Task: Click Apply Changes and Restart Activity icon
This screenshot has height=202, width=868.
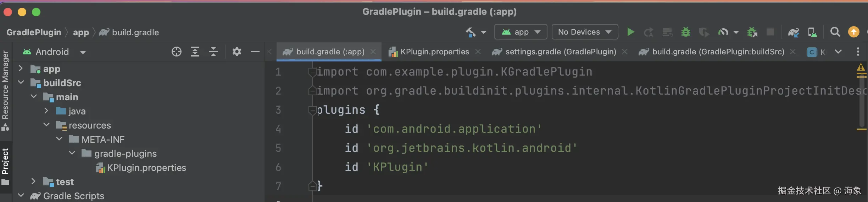Action: click(649, 32)
